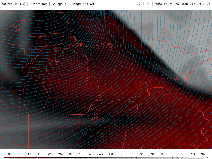Click the "20" label on the color scale
Viewport: 212px width, 159px height.
(x=50, y=154)
